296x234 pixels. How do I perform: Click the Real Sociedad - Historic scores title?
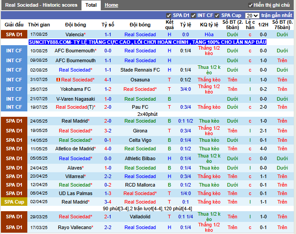(41, 5)
